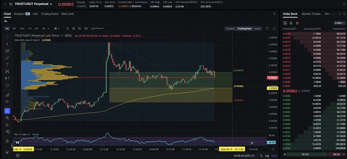
Task: Select the trend line drawing tool
Action: [x=7, y=44]
